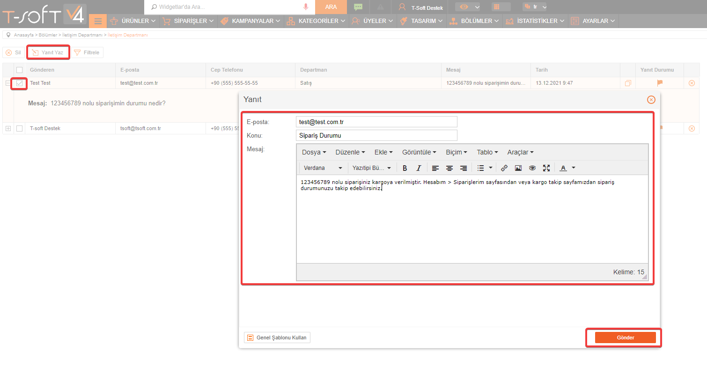Viewport: 707px width, 367px height.
Task: Align message text to the right
Action: 464,168
